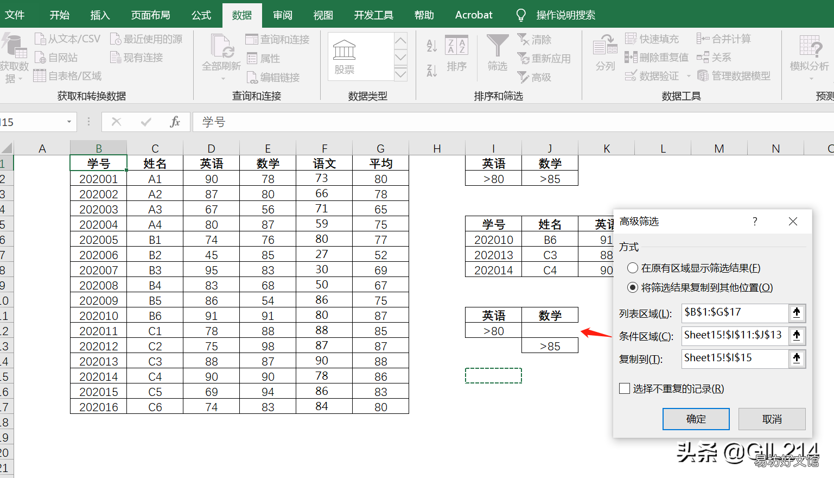Switch to the Acrobat tab
This screenshot has width=834, height=478.
(474, 15)
